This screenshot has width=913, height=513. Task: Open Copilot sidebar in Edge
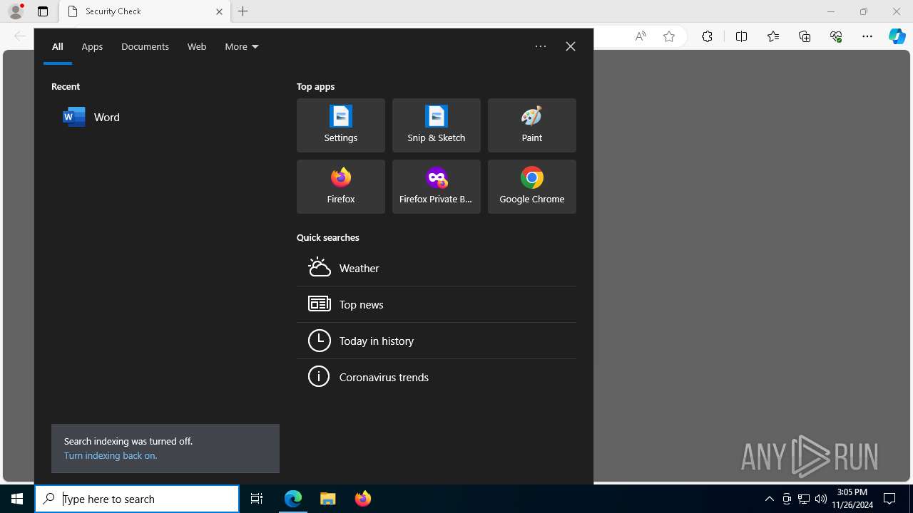[x=897, y=36]
